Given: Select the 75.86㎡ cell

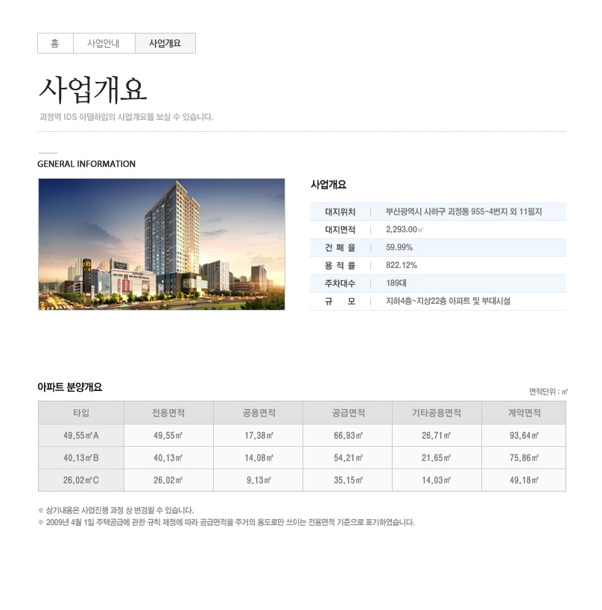Looking at the screenshot, I should [x=525, y=458].
